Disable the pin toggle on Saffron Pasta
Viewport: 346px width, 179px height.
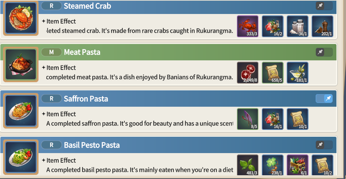click(324, 99)
